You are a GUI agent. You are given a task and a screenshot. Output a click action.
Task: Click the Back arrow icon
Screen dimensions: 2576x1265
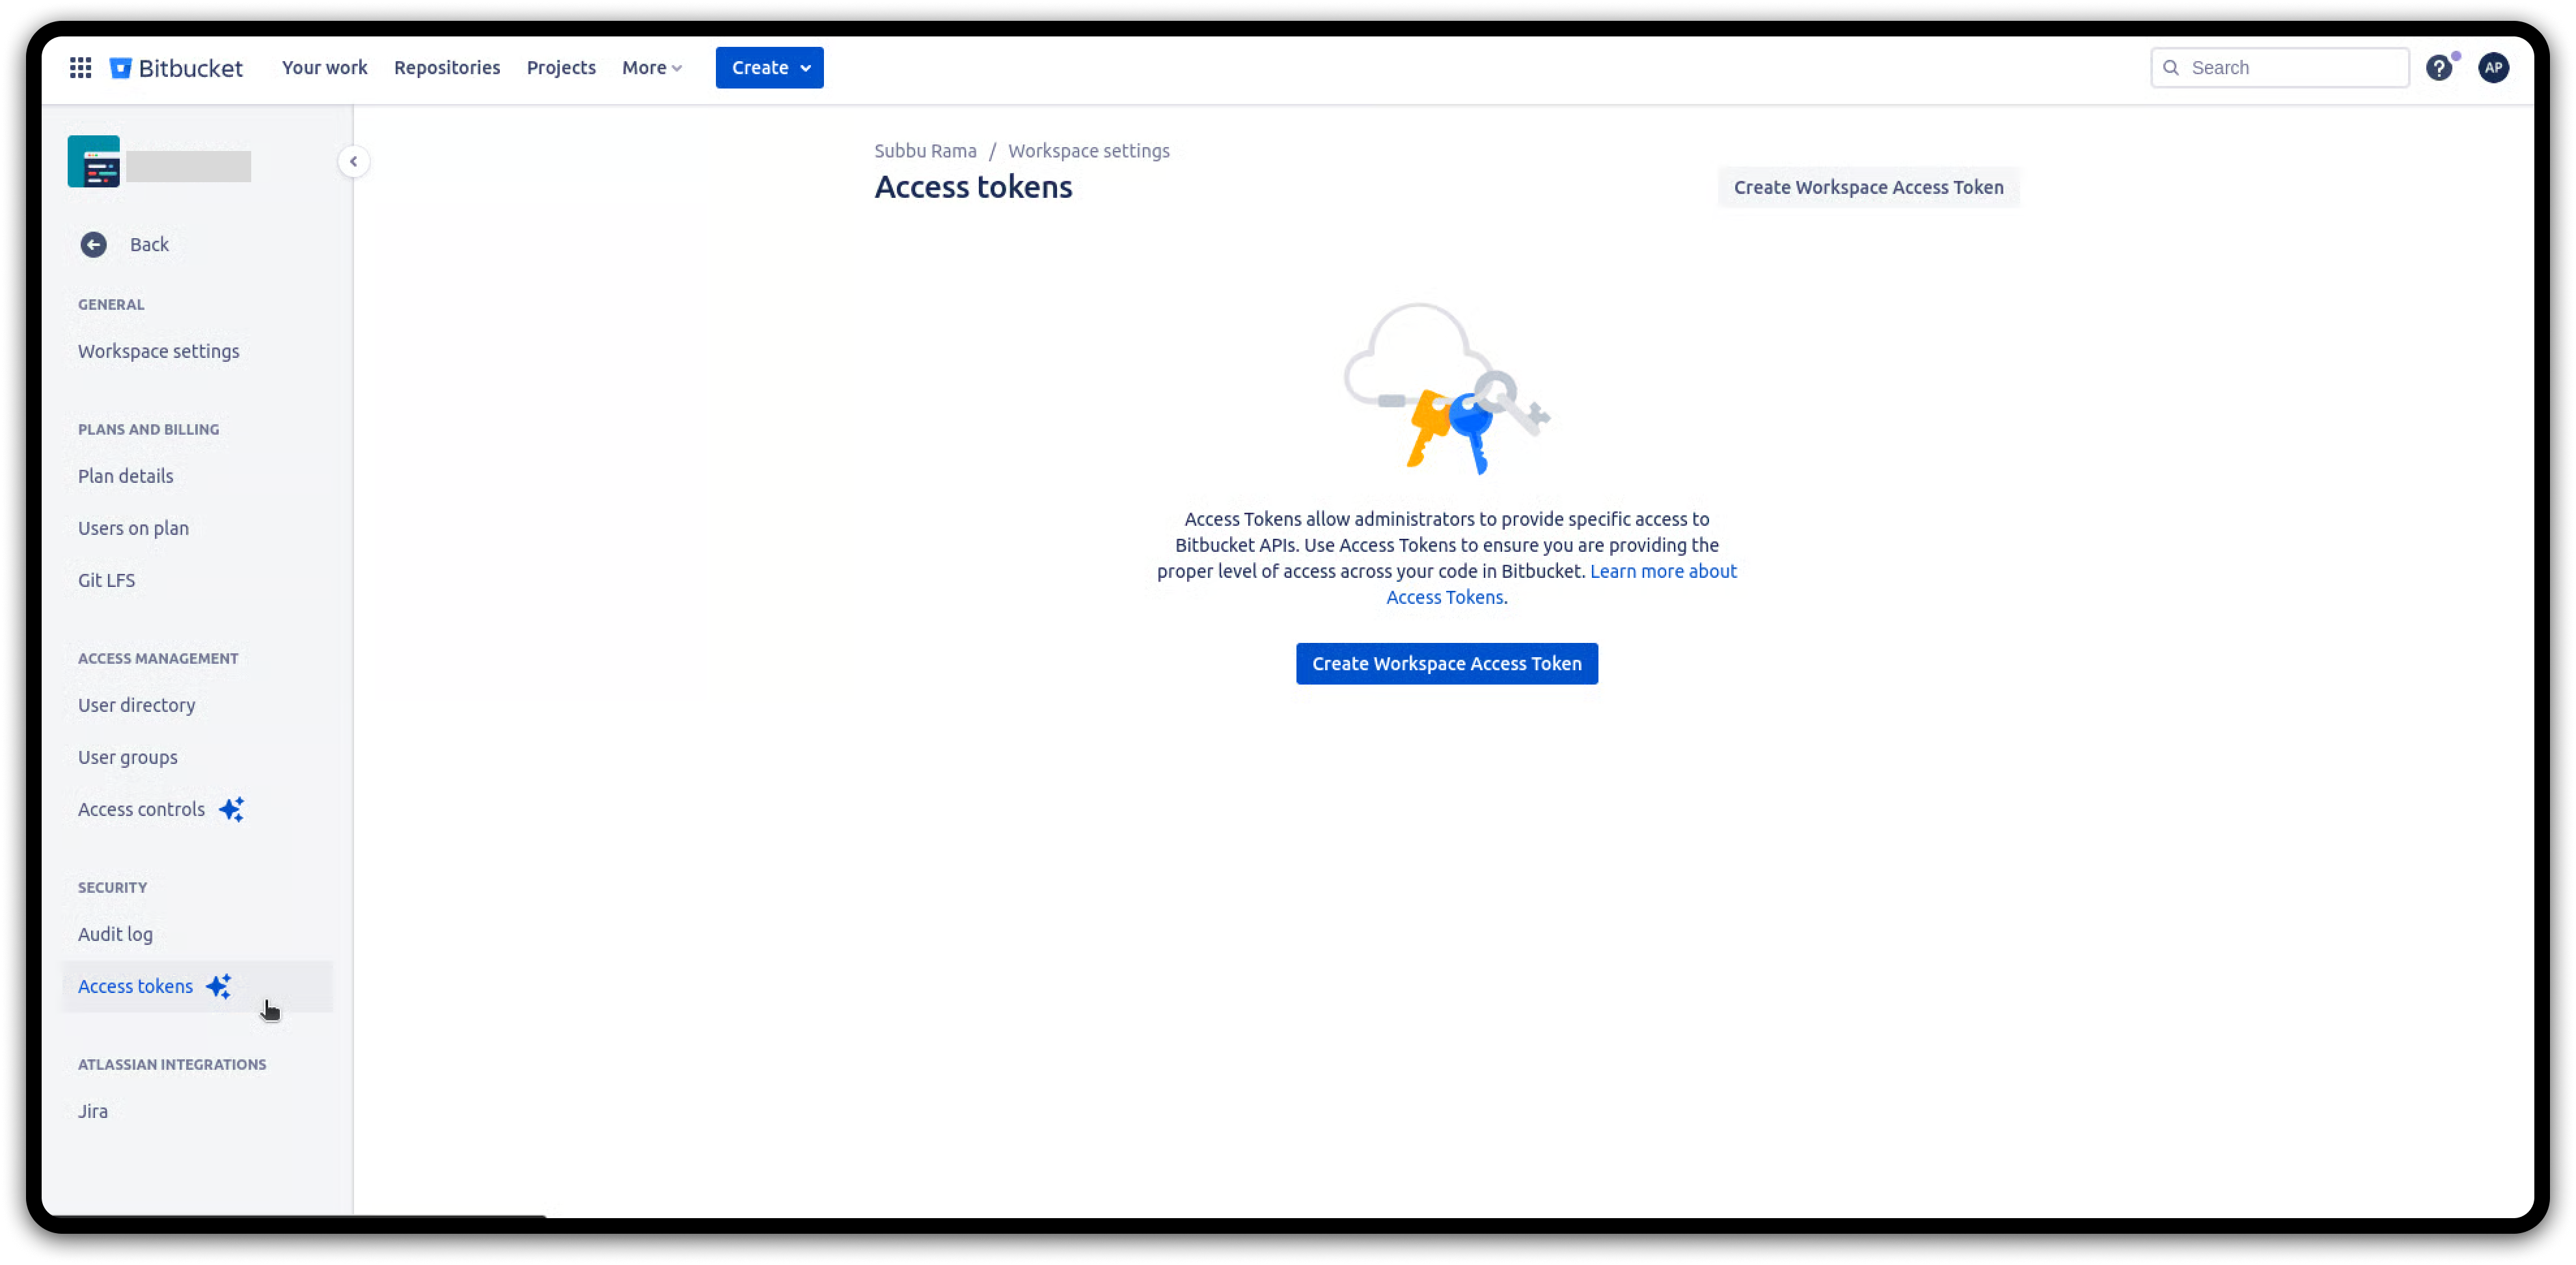(94, 245)
